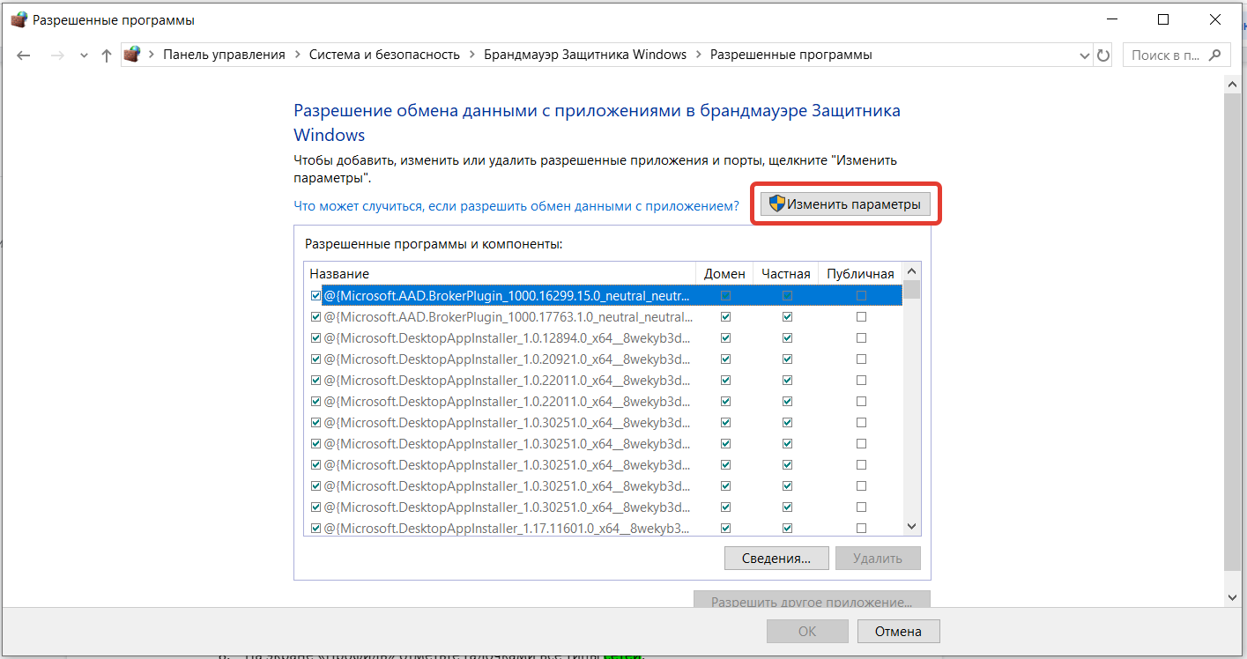Open the address bar history dropdown
Image resolution: width=1247 pixels, height=659 pixels.
(x=1085, y=55)
